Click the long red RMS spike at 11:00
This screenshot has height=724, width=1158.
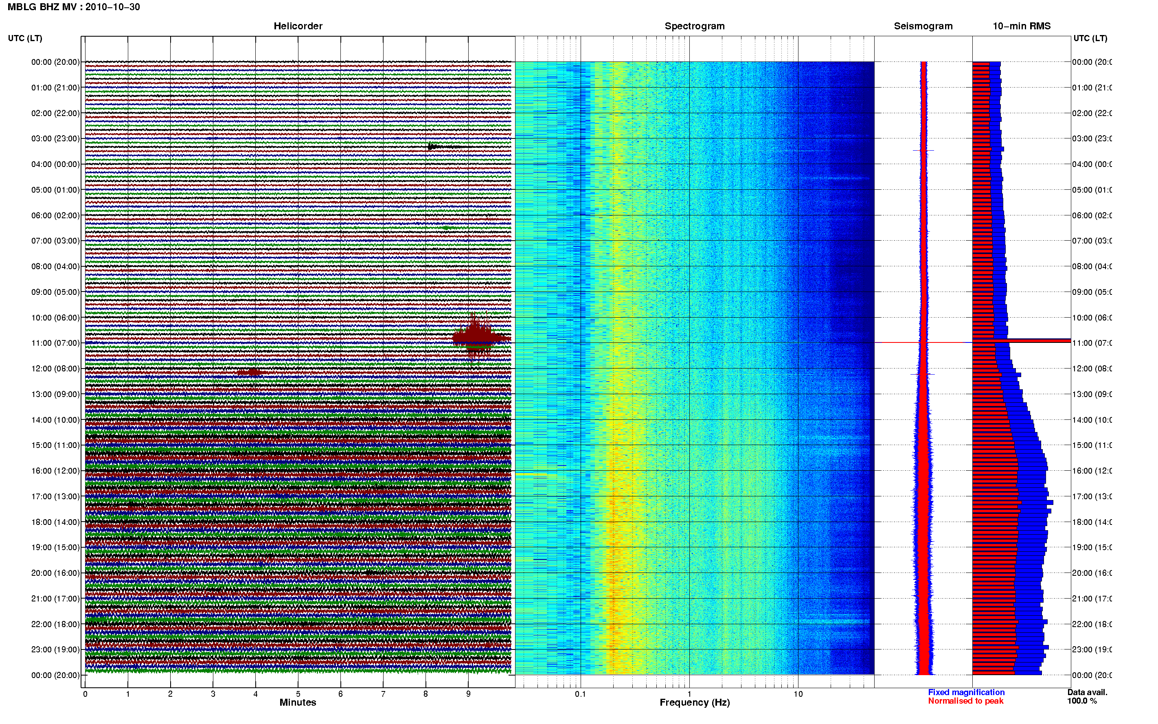point(1022,341)
